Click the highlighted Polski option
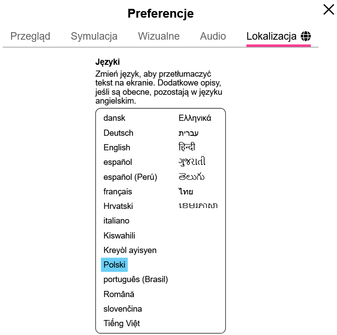 [114, 265]
